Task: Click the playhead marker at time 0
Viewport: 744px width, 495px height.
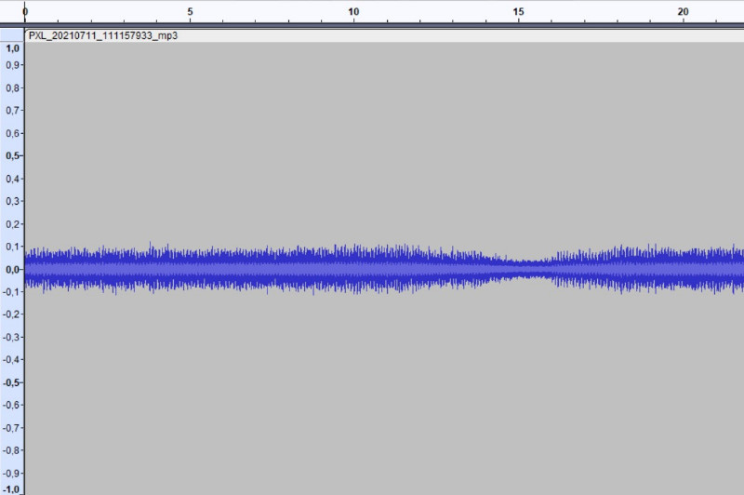Action: [x=25, y=13]
